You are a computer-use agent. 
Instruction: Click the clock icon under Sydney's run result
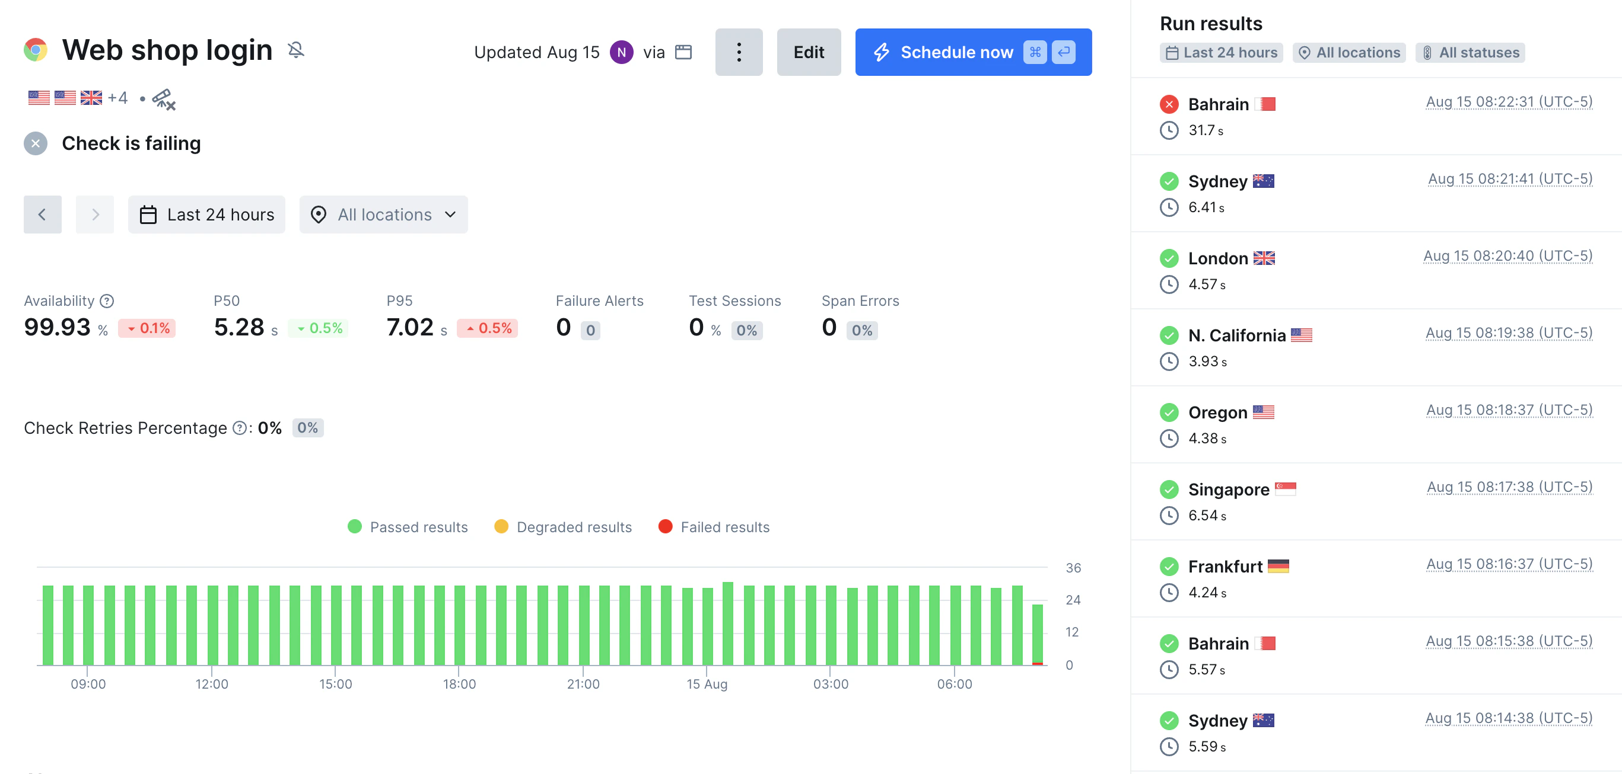1169,207
